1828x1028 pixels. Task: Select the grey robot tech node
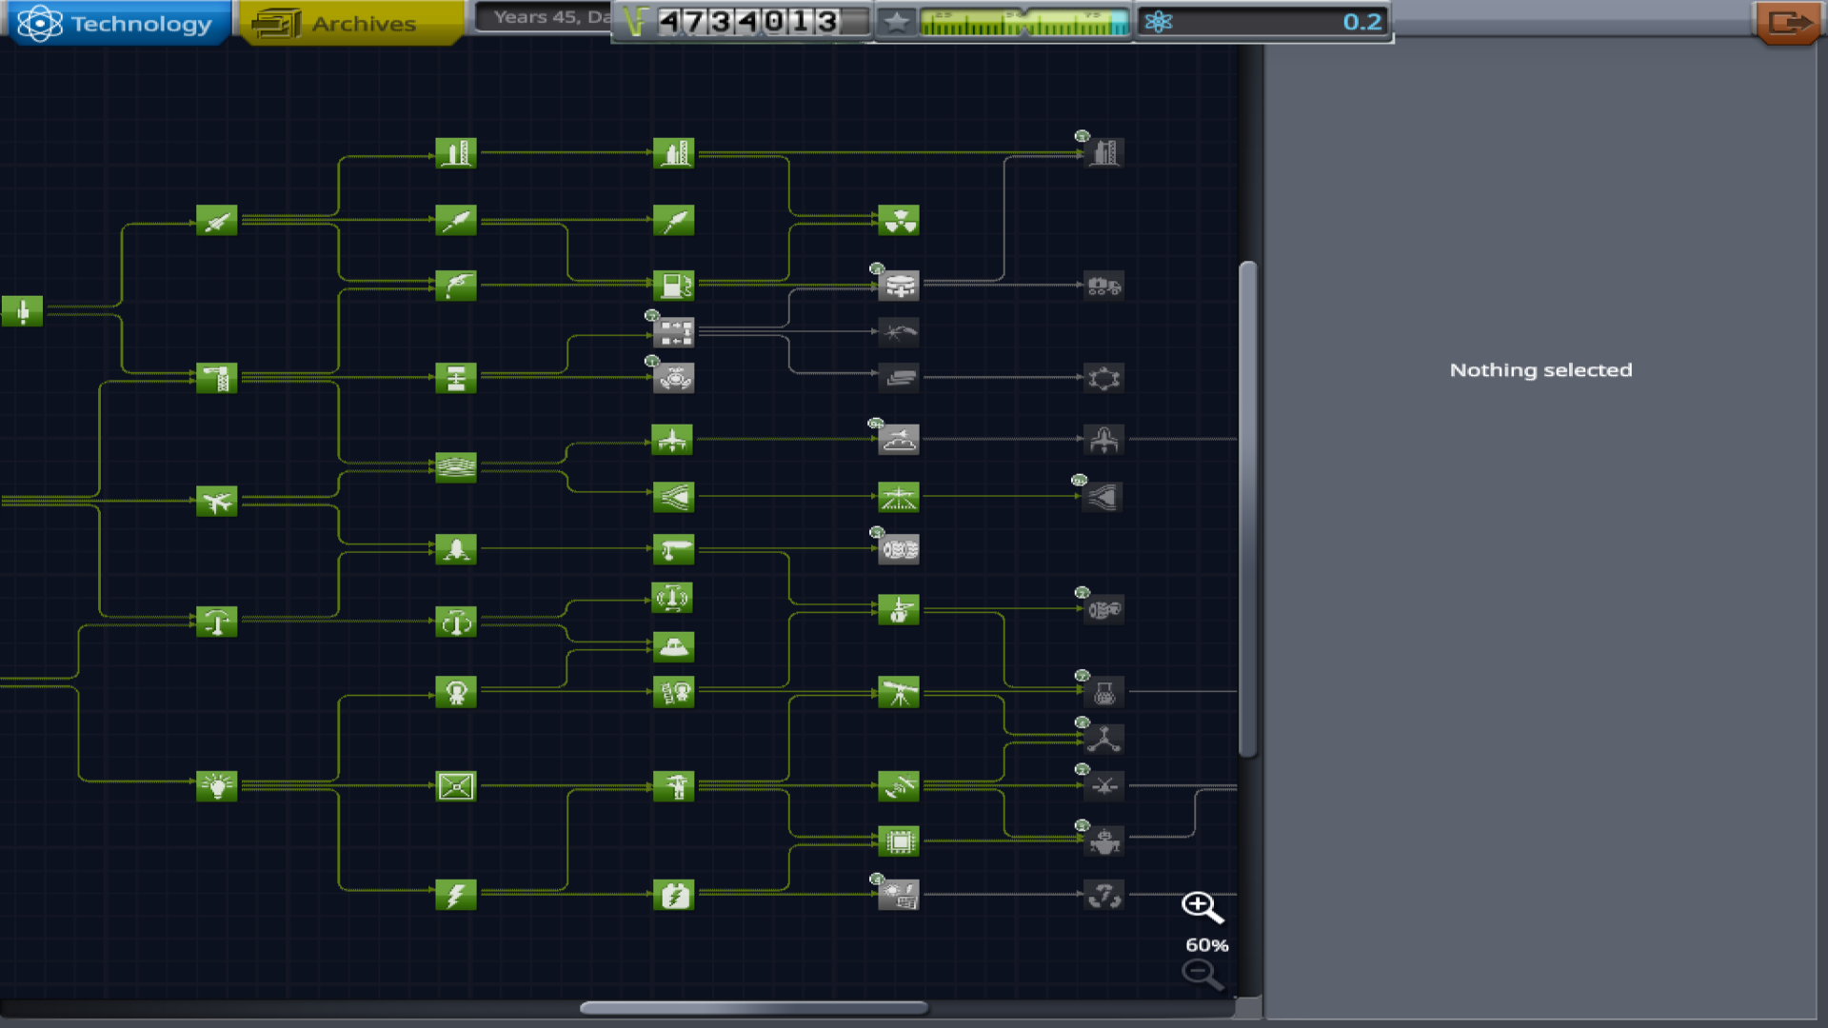click(1103, 841)
